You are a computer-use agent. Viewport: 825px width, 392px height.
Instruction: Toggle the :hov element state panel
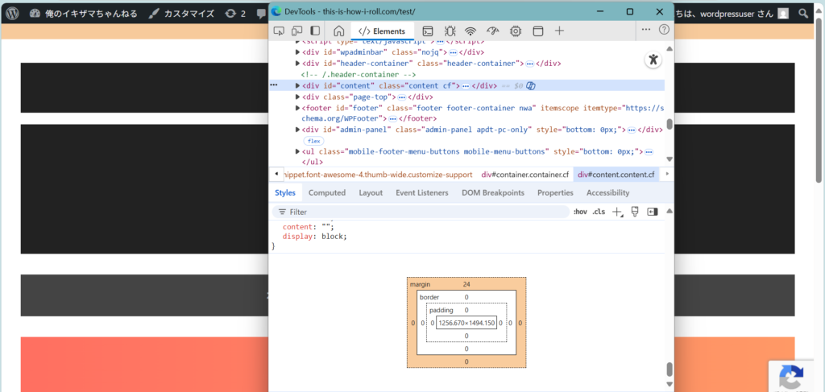[580, 212]
